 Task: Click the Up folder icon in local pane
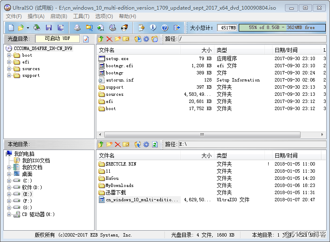click(100, 145)
